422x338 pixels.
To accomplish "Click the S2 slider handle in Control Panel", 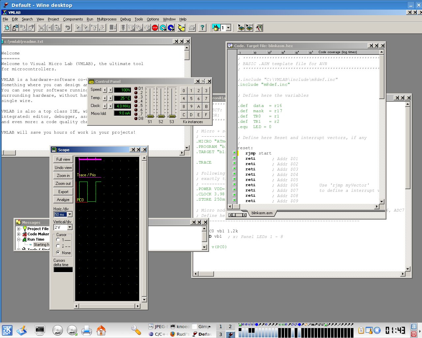I will click(161, 116).
